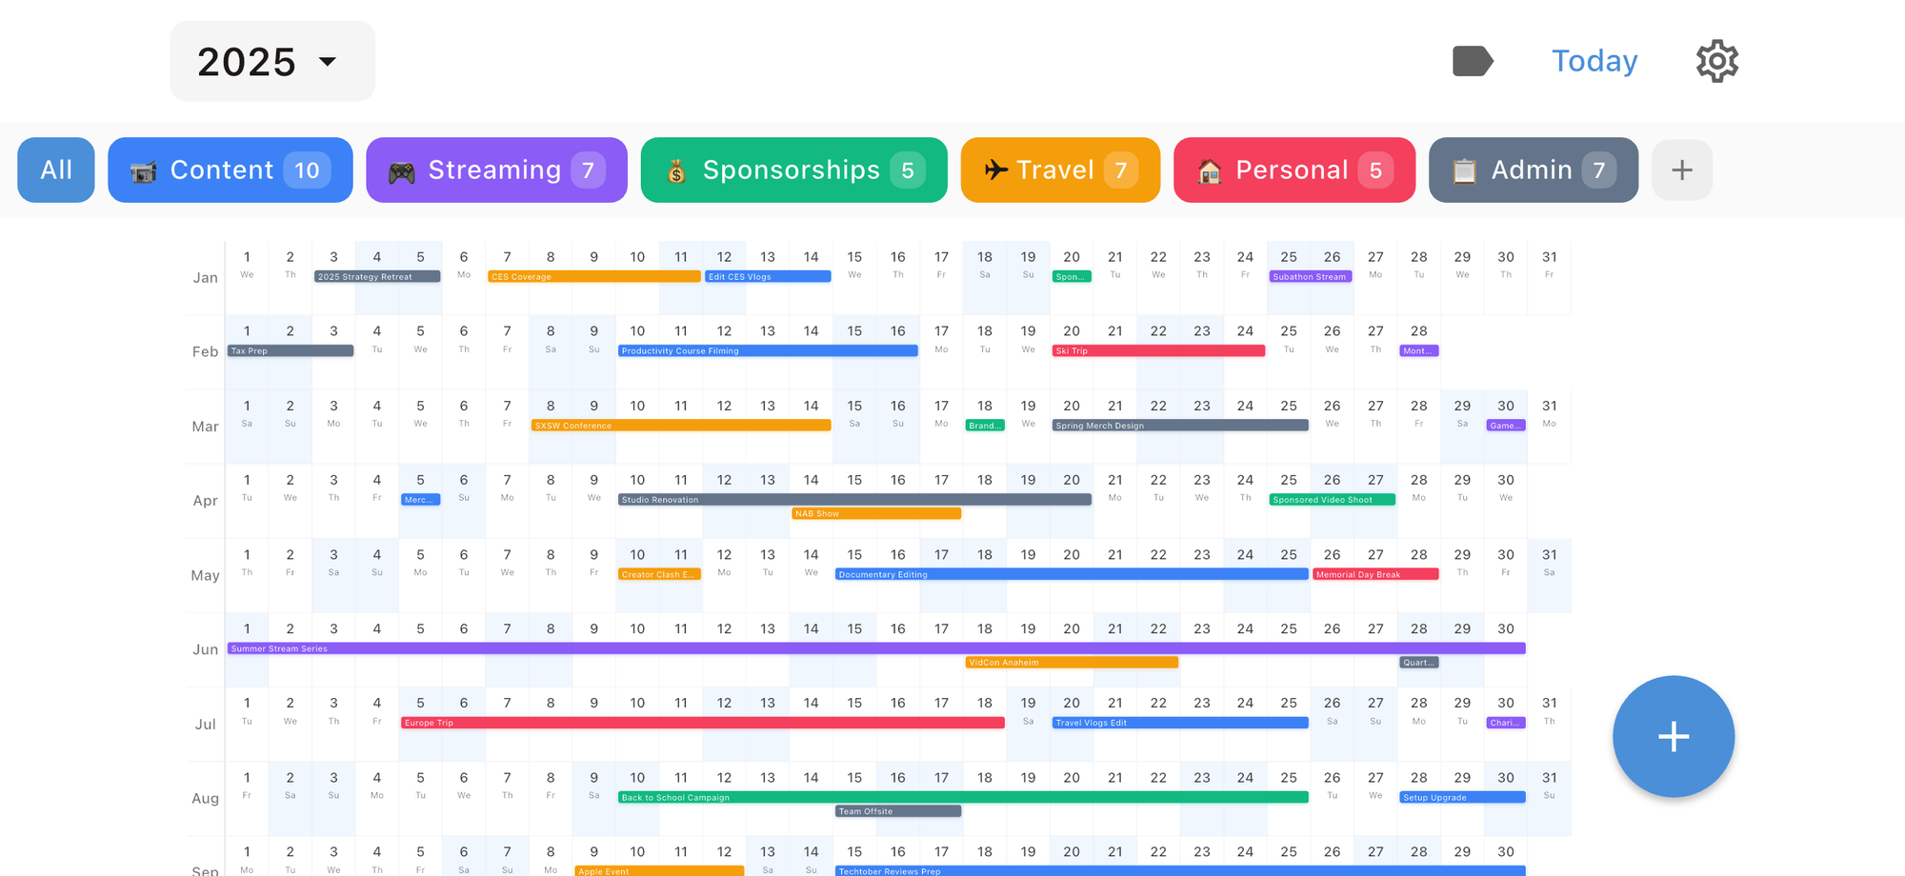Toggle the Travel category filter

(x=1059, y=169)
